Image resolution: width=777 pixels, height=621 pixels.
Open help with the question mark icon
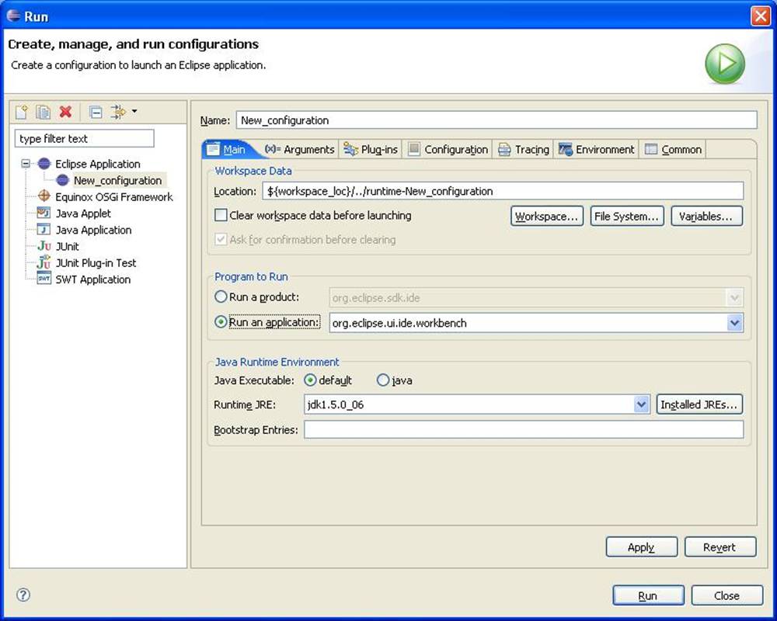(x=23, y=595)
